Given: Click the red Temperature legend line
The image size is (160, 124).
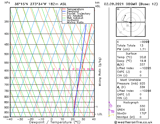Looking at the screenshot, I should (64, 9).
